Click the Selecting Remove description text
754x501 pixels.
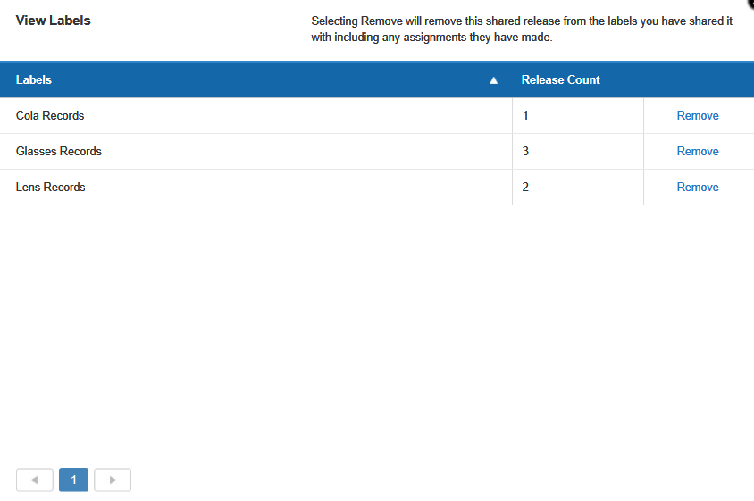point(522,29)
